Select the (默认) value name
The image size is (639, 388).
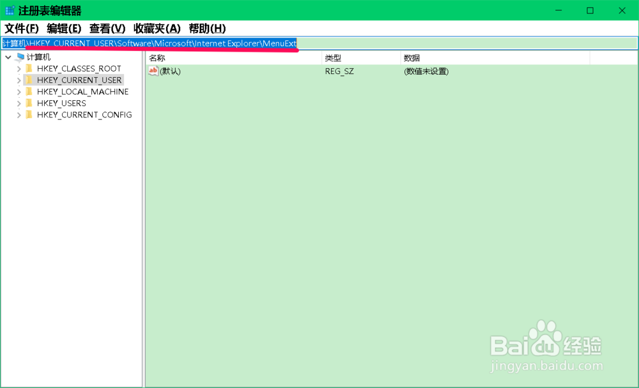tap(170, 71)
